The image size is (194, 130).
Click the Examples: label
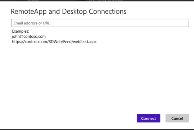[21, 31]
